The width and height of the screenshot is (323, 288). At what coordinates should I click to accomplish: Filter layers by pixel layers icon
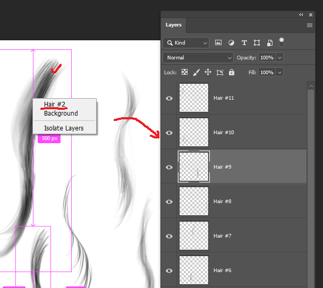click(x=218, y=43)
